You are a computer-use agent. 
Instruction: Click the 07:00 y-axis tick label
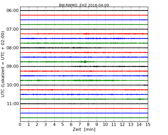(13, 29)
